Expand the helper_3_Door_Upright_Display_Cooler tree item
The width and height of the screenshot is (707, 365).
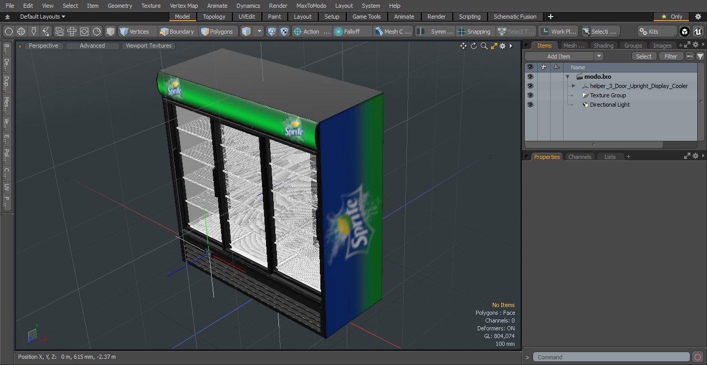[573, 86]
